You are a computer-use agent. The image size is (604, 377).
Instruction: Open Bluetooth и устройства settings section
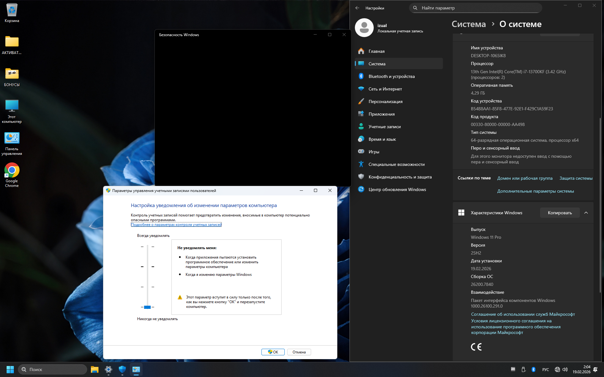[391, 76]
